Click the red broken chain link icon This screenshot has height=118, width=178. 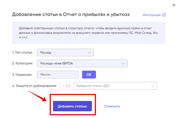click(x=68, y=86)
